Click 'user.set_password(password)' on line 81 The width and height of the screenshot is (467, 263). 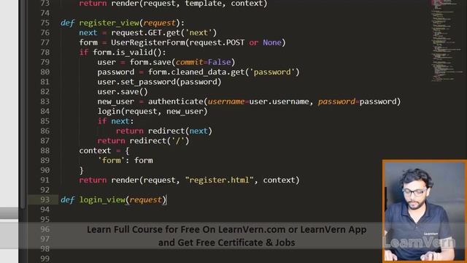159,82
